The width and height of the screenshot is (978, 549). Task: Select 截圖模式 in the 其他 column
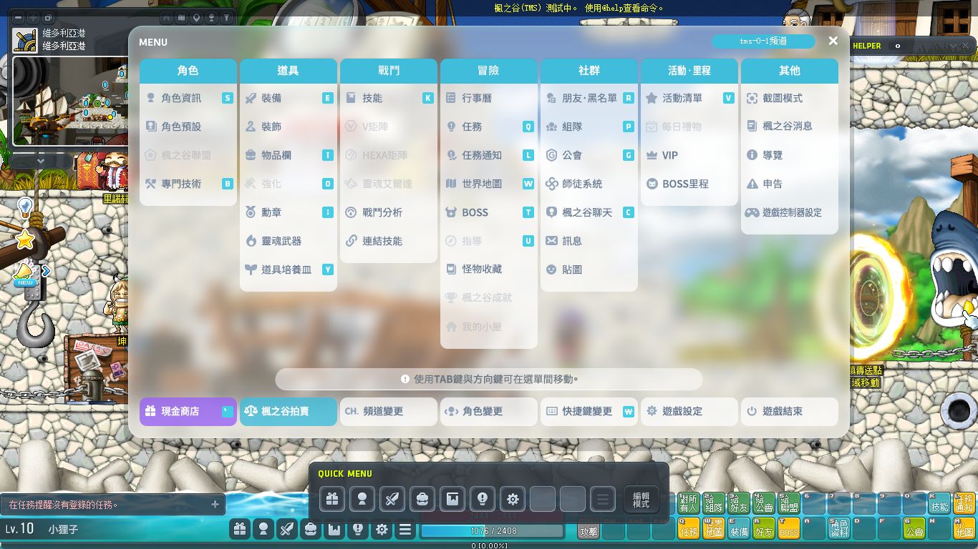pyautogui.click(x=790, y=98)
